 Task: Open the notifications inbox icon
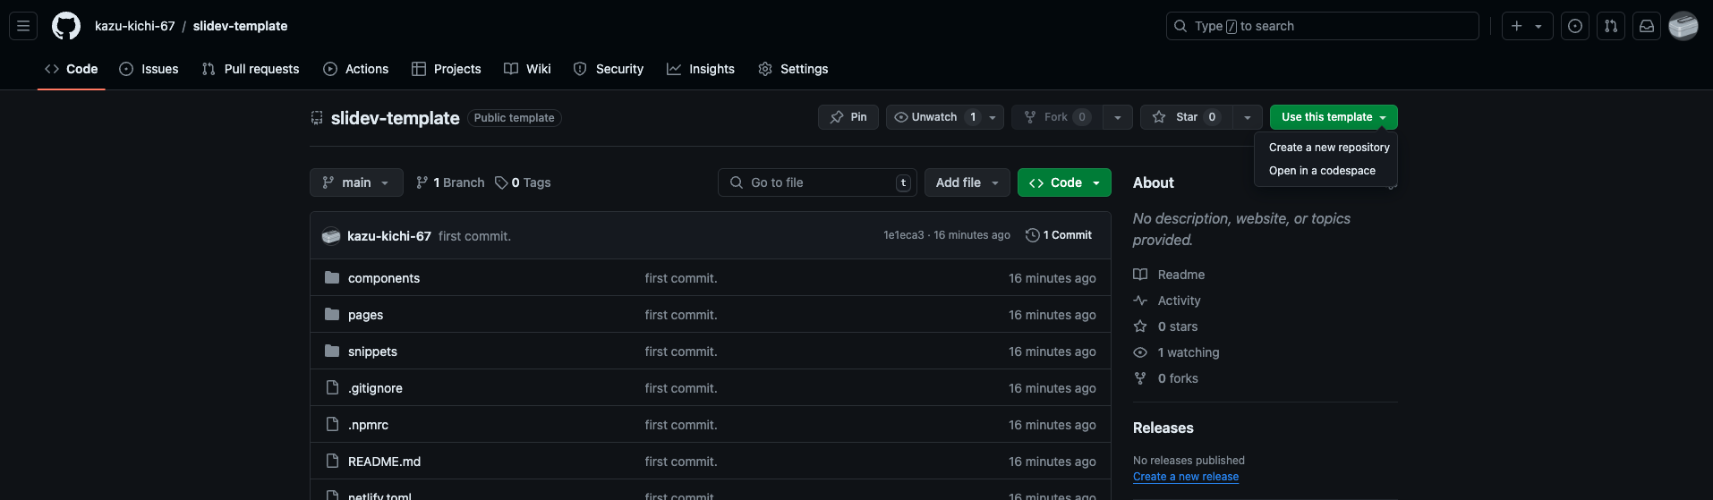[1647, 26]
